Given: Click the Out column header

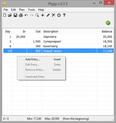Looking at the screenshot, I should 34,31.
